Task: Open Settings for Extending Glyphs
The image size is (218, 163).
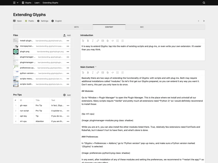Action: point(43,21)
